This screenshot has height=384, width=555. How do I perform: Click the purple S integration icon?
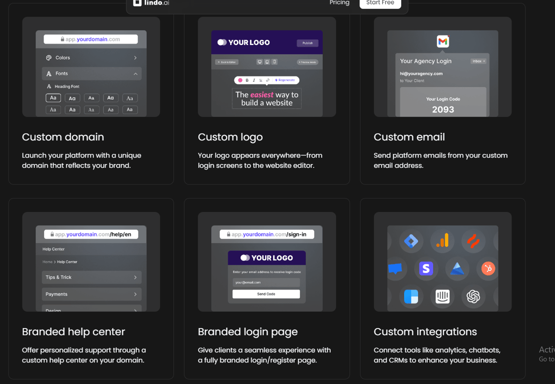[426, 268]
